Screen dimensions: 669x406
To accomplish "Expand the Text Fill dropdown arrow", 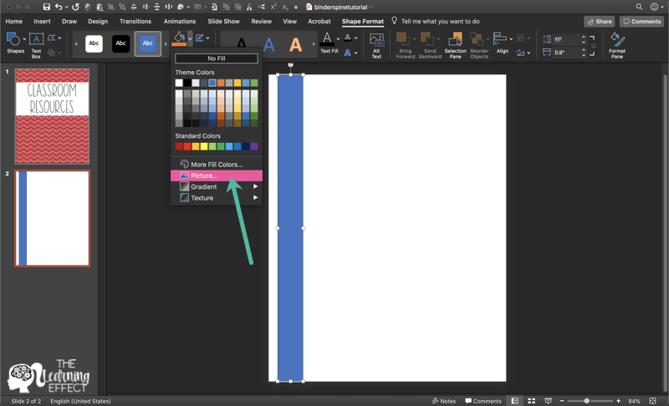I will [x=338, y=38].
